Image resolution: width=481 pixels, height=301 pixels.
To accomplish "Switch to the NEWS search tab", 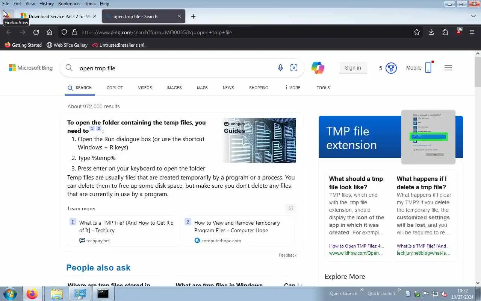I will [x=228, y=88].
